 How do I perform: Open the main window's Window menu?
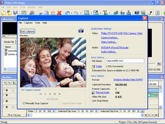coord(32,7)
